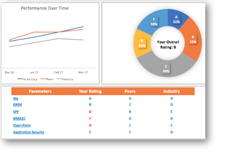Click the Peers column header in table
Screen dimensions: 226x161
coord(130,91)
